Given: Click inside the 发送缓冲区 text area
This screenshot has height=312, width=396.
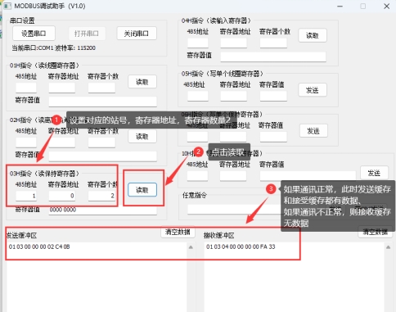Looking at the screenshot, I should pyautogui.click(x=97, y=277).
